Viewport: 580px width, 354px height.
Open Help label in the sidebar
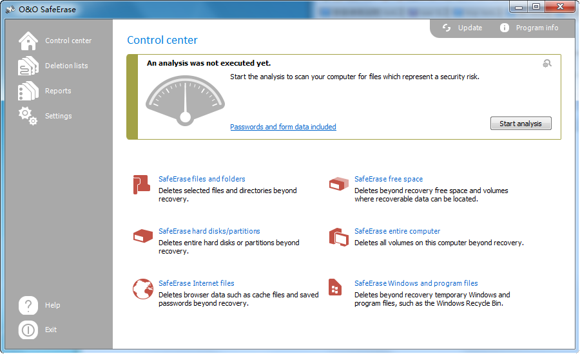click(x=53, y=305)
